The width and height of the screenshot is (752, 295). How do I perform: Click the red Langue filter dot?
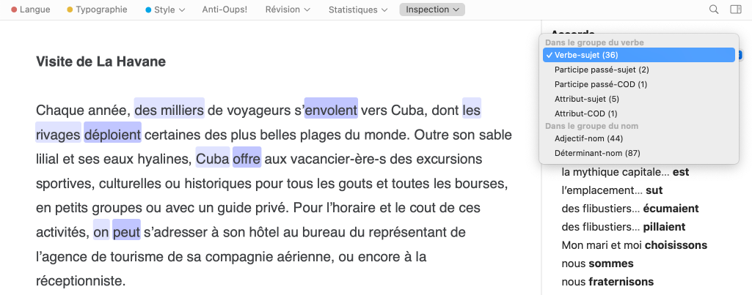15,10
